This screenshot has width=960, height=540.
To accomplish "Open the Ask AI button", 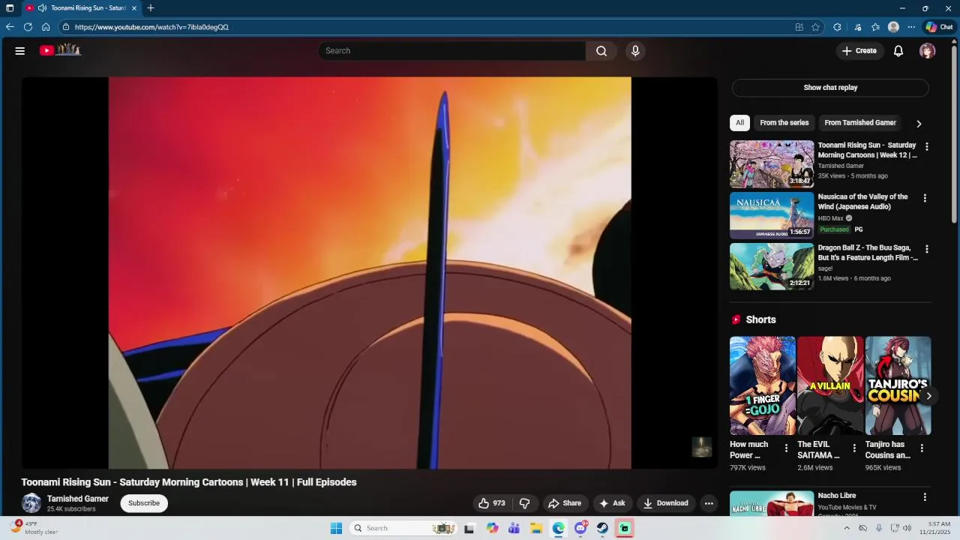I will point(612,503).
